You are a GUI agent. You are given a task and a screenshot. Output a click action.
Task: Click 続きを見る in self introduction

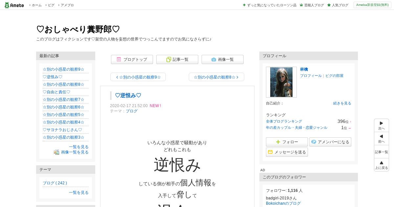click(x=342, y=103)
